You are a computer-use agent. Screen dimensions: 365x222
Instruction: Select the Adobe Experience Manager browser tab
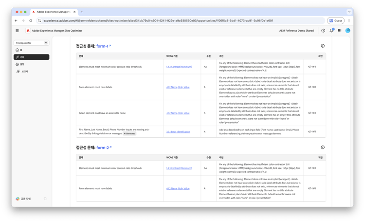click(54, 12)
